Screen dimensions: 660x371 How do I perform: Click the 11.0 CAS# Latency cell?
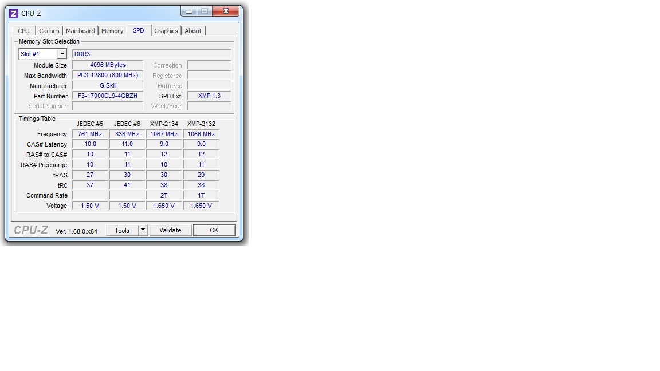(127, 144)
